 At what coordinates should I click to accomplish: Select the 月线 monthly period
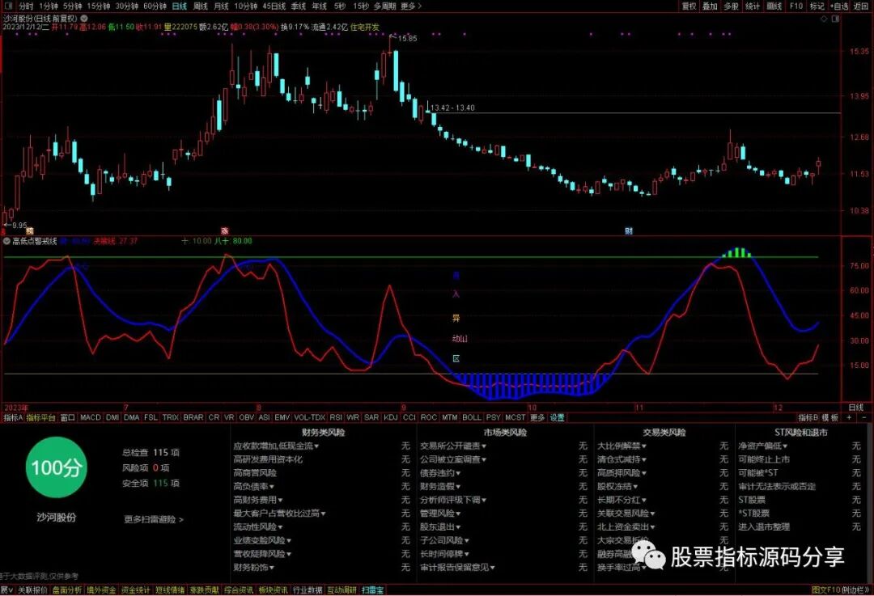tap(221, 6)
